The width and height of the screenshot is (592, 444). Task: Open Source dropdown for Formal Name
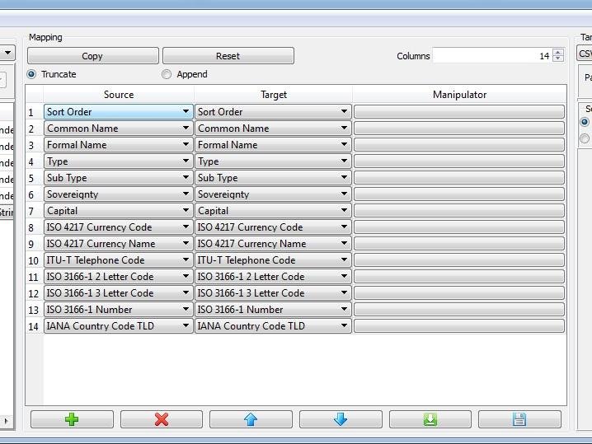[x=119, y=145]
